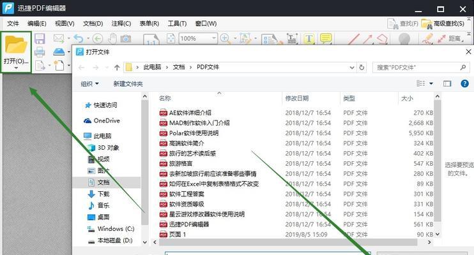Click the Zoom In magnifier icon
Screen dimensions: 474x255
point(226,38)
